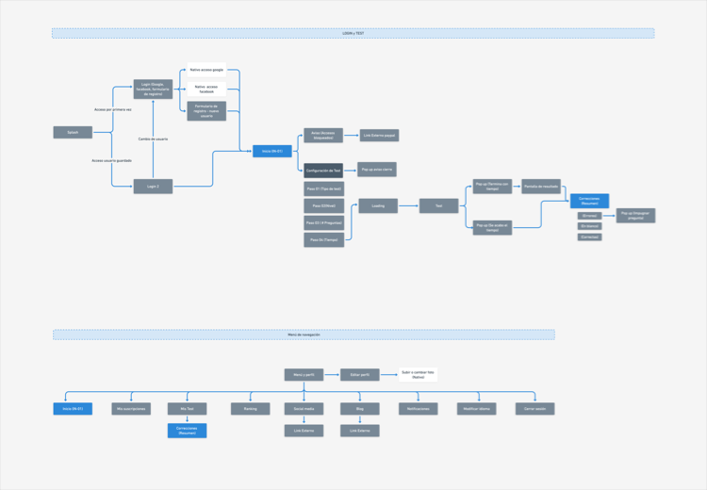Select the Mis suscripciones node

pyautogui.click(x=132, y=409)
